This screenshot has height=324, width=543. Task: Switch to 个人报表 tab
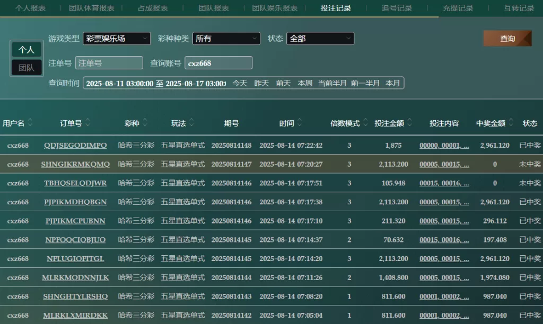30,8
